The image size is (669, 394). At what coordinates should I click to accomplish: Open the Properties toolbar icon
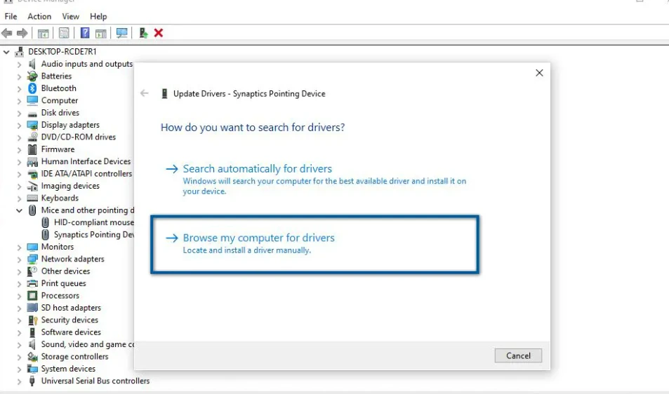[x=64, y=33]
